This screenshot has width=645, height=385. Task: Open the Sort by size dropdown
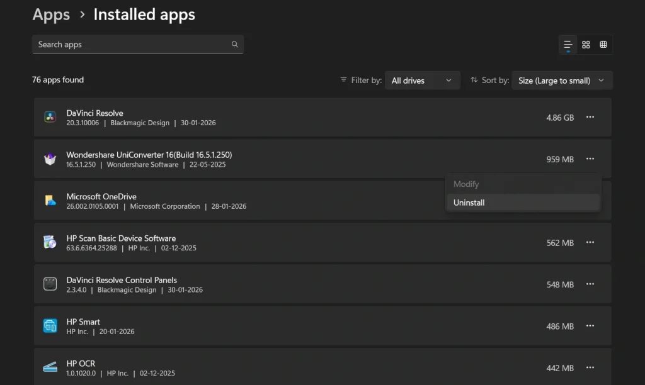[562, 80]
